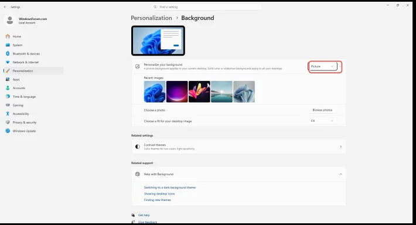Click Browse photos button
This screenshot has height=225, width=416.
(x=322, y=110)
